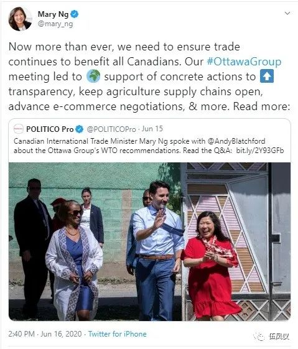
Task: Click the Mary Ng display name
Action: 53,14
